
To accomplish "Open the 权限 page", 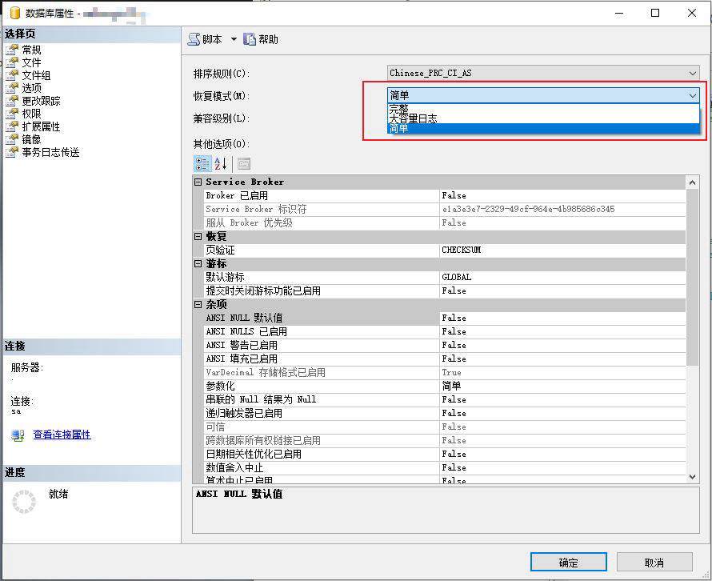I will 31,114.
